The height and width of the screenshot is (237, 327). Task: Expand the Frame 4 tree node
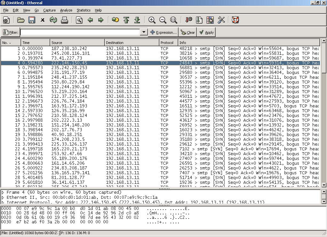point(3,192)
